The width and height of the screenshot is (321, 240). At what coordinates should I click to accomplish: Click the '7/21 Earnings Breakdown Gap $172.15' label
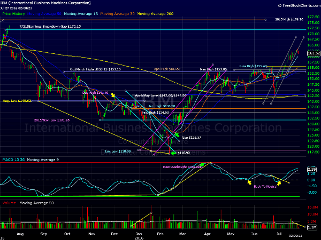(x=50, y=27)
